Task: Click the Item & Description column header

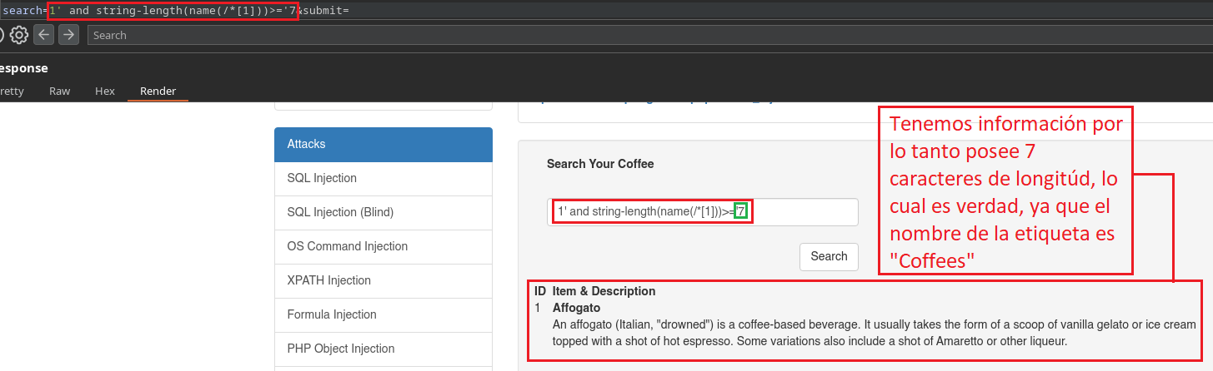Action: 604,291
